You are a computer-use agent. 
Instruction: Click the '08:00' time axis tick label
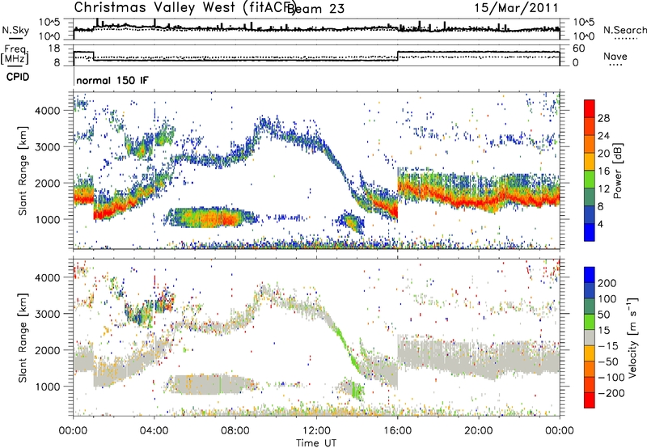pos(235,431)
